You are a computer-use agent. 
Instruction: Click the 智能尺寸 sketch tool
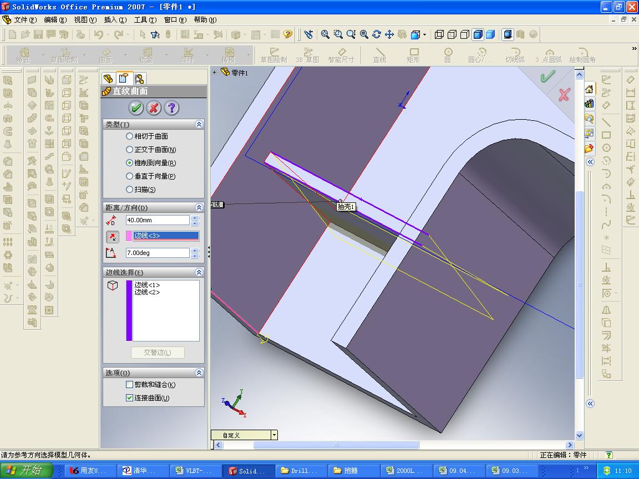(x=342, y=55)
